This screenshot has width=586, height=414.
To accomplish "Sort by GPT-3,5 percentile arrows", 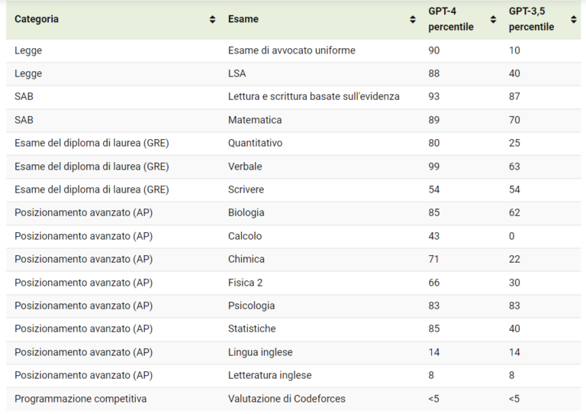I will pyautogui.click(x=574, y=19).
